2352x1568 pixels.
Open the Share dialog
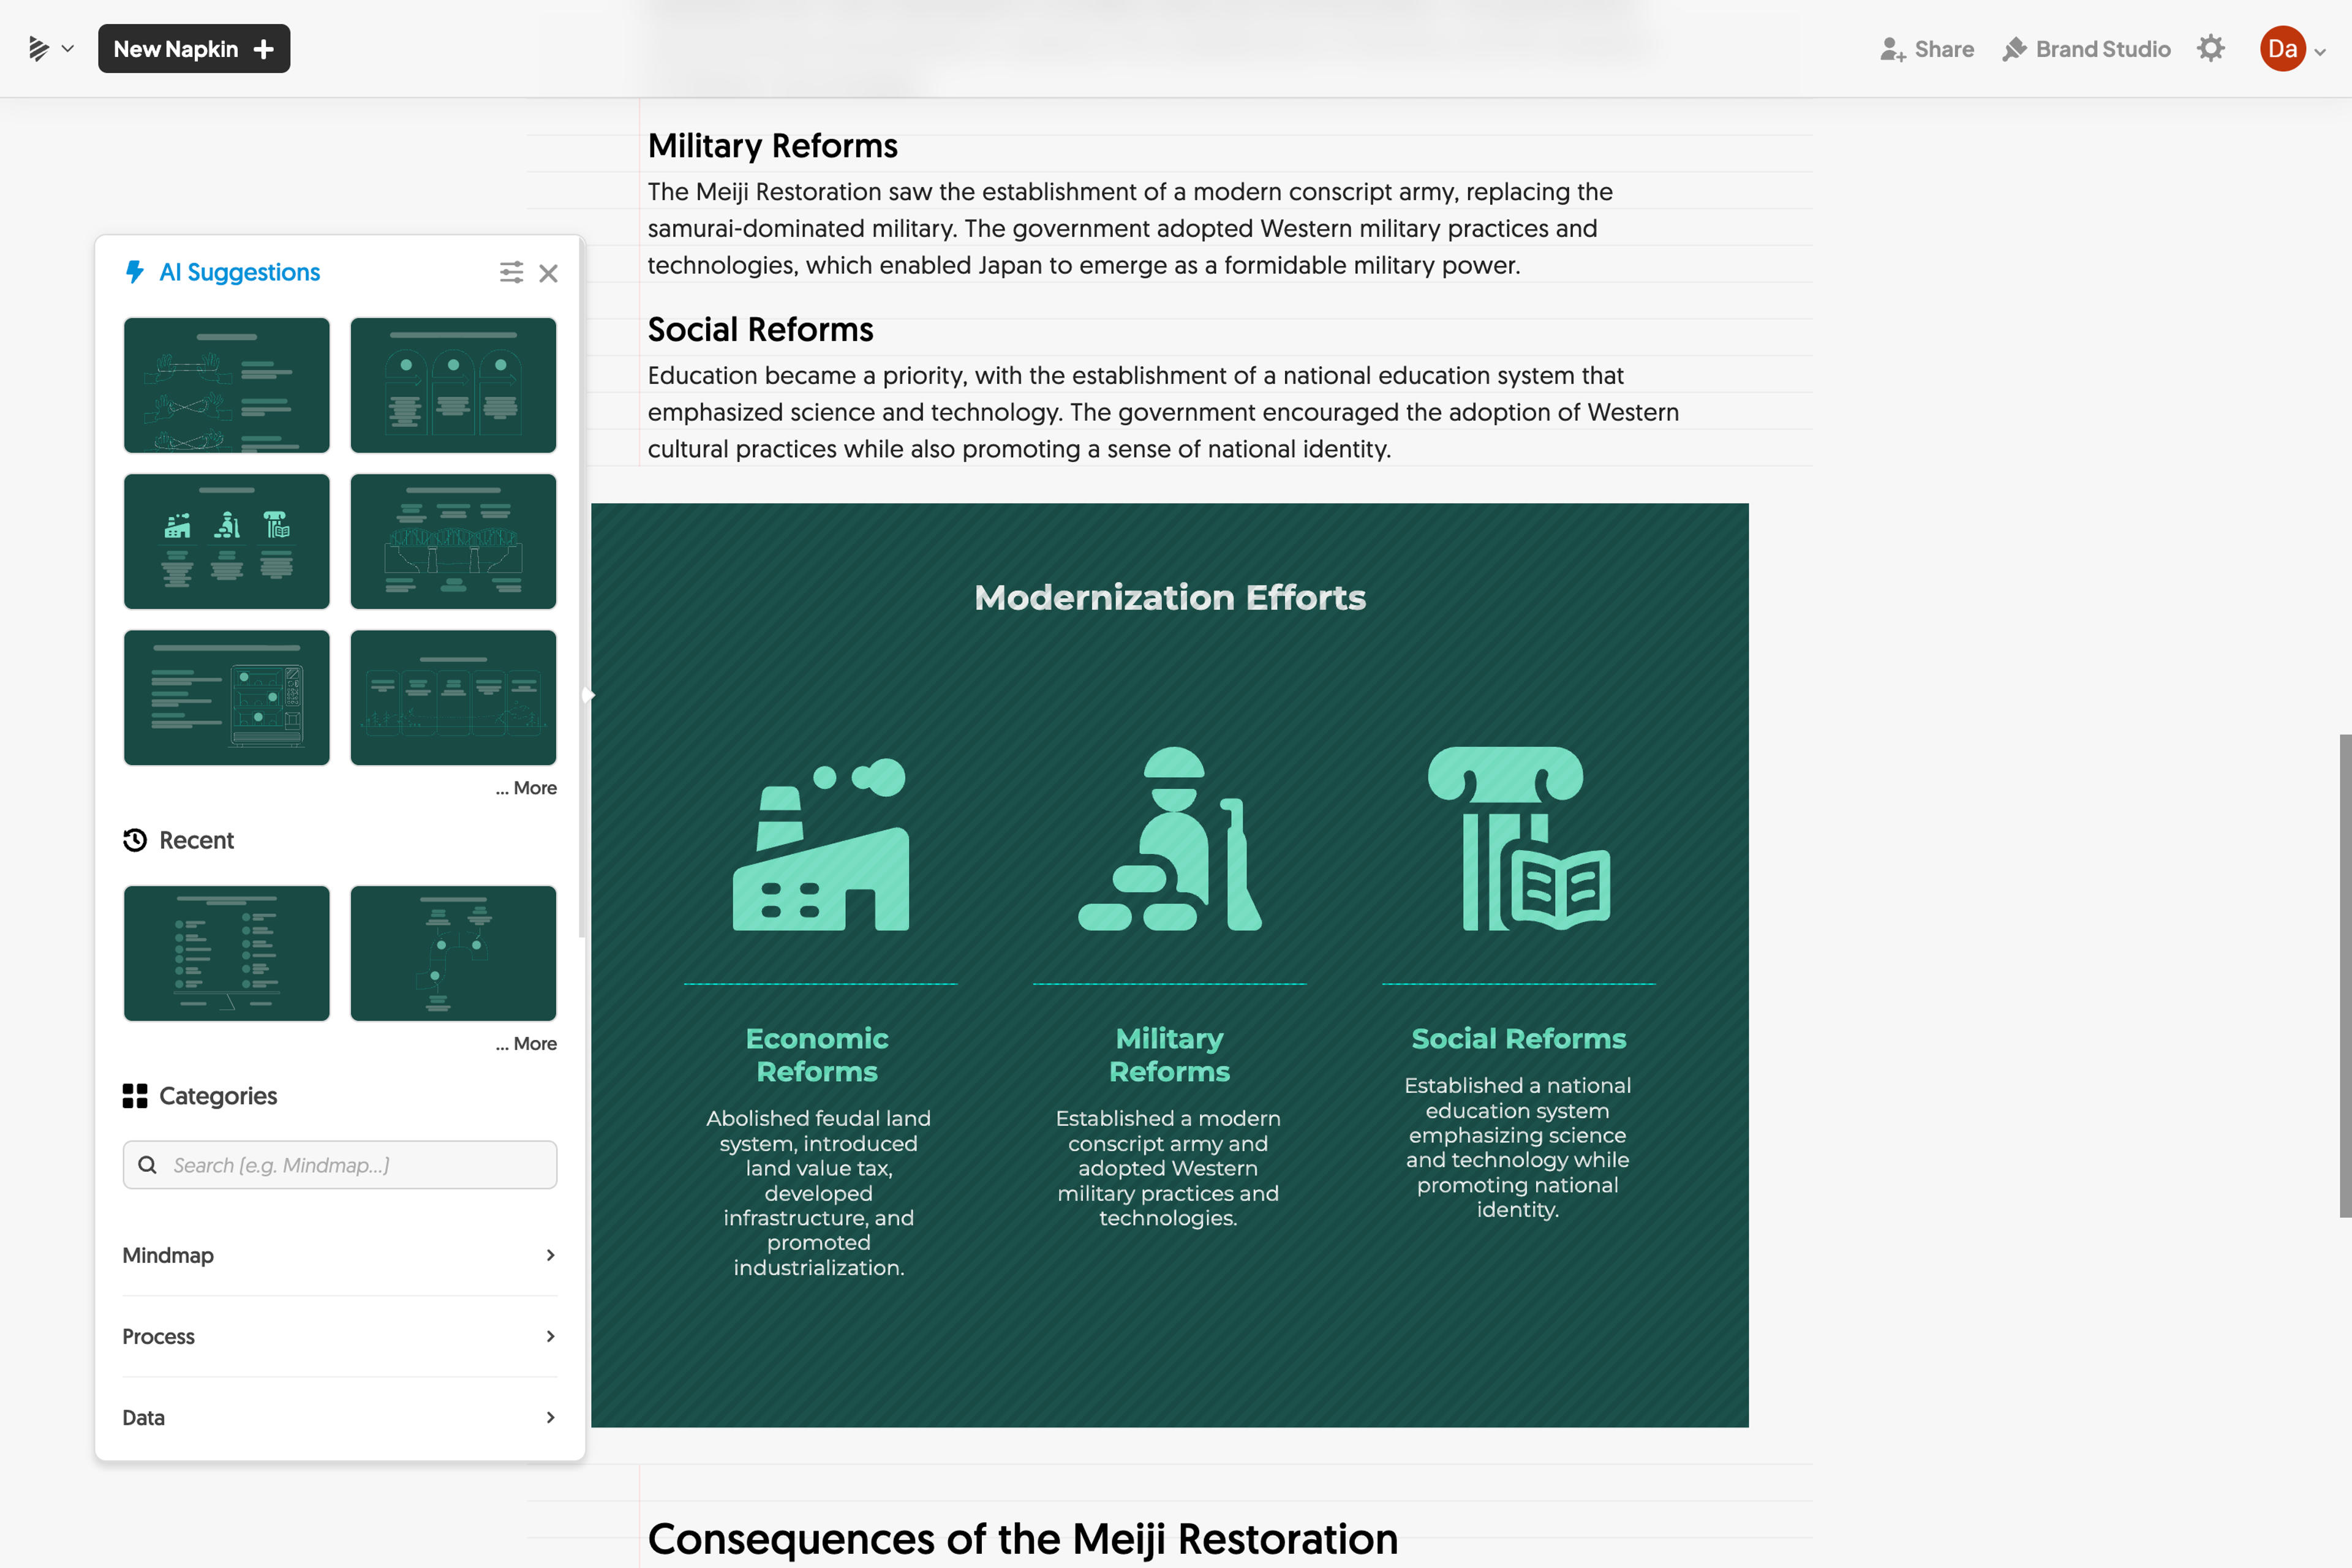click(x=1926, y=49)
